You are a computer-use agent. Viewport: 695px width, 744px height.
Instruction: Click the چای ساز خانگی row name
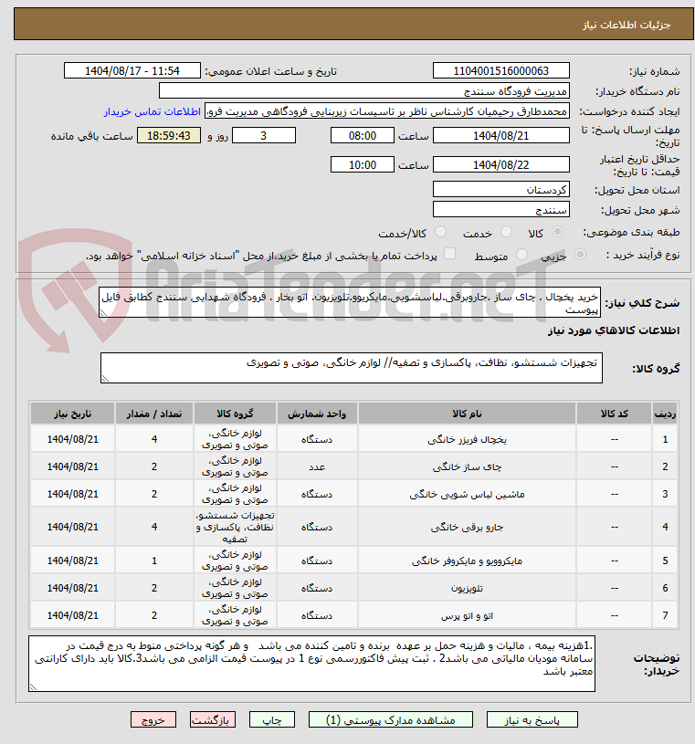[x=467, y=467]
